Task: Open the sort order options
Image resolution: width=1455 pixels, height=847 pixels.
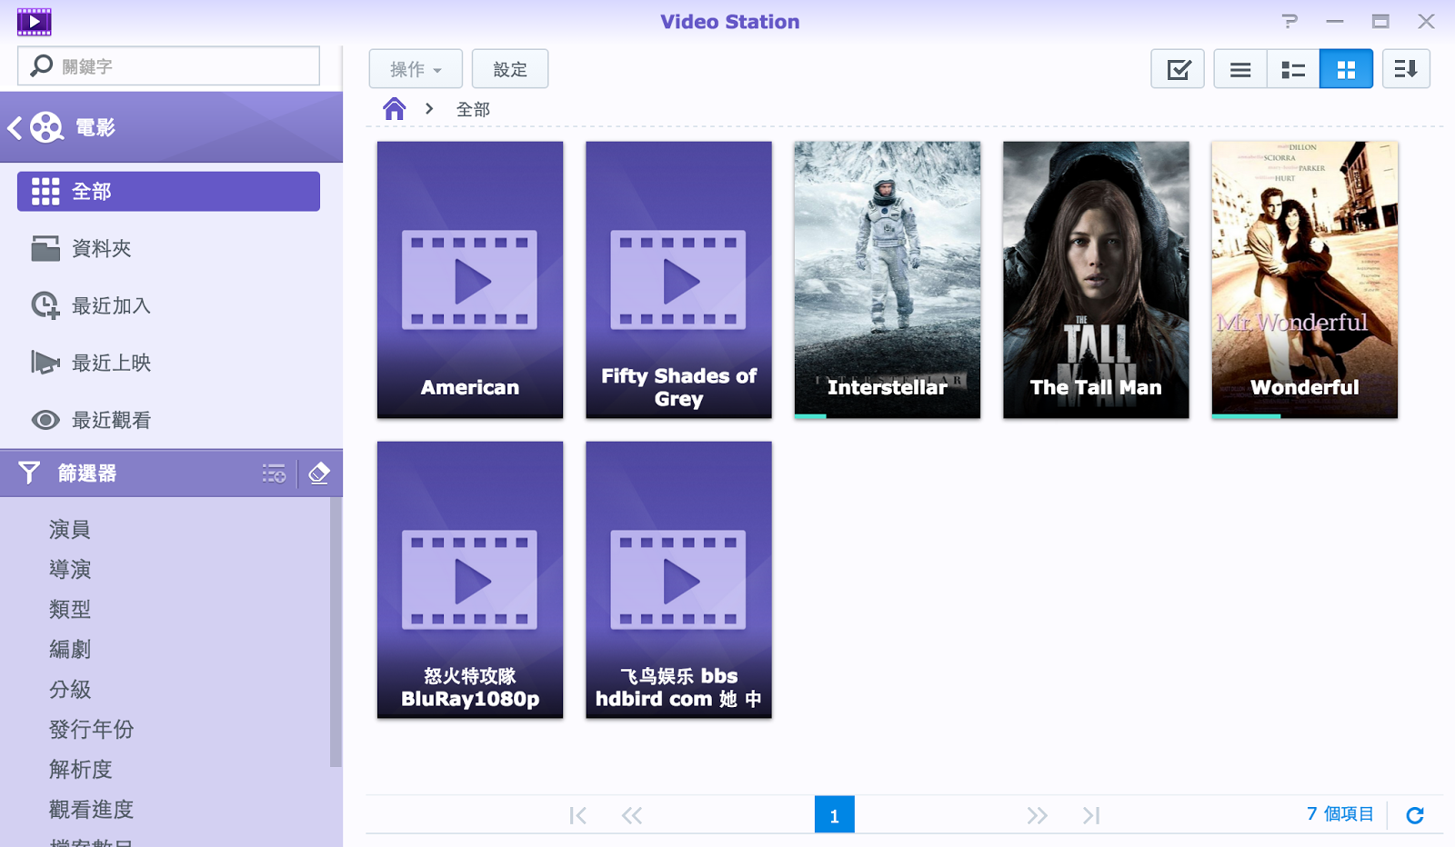Action: (x=1406, y=69)
